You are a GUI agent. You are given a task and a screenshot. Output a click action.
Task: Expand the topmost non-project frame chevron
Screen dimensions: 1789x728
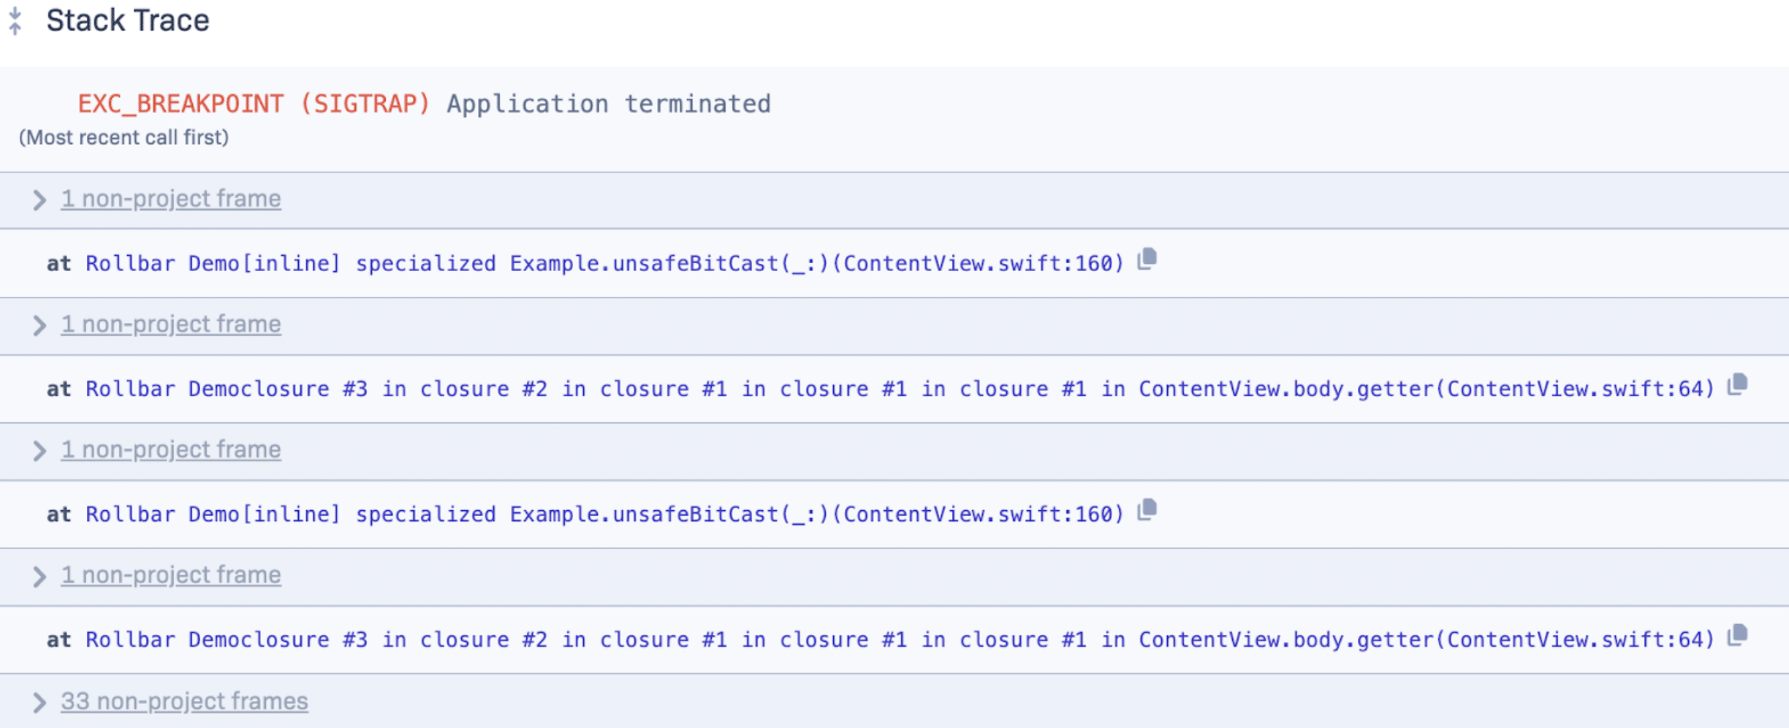[x=39, y=200]
